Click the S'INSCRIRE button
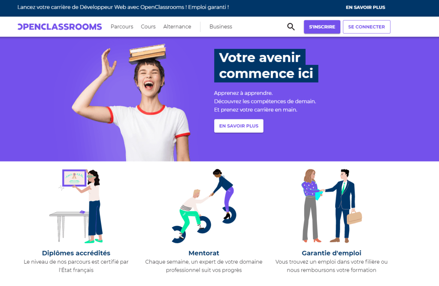The height and width of the screenshot is (286, 439). pyautogui.click(x=322, y=27)
